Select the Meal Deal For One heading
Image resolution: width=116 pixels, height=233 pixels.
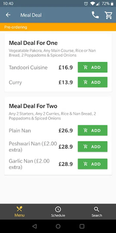click(33, 43)
